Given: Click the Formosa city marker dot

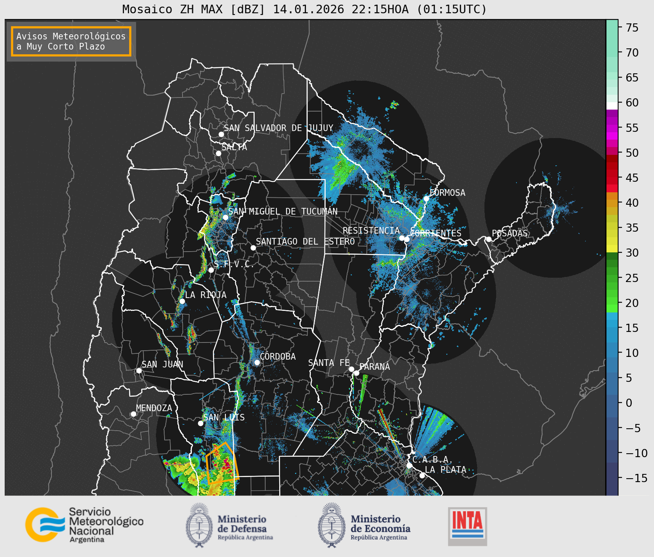Looking at the screenshot, I should tap(426, 199).
